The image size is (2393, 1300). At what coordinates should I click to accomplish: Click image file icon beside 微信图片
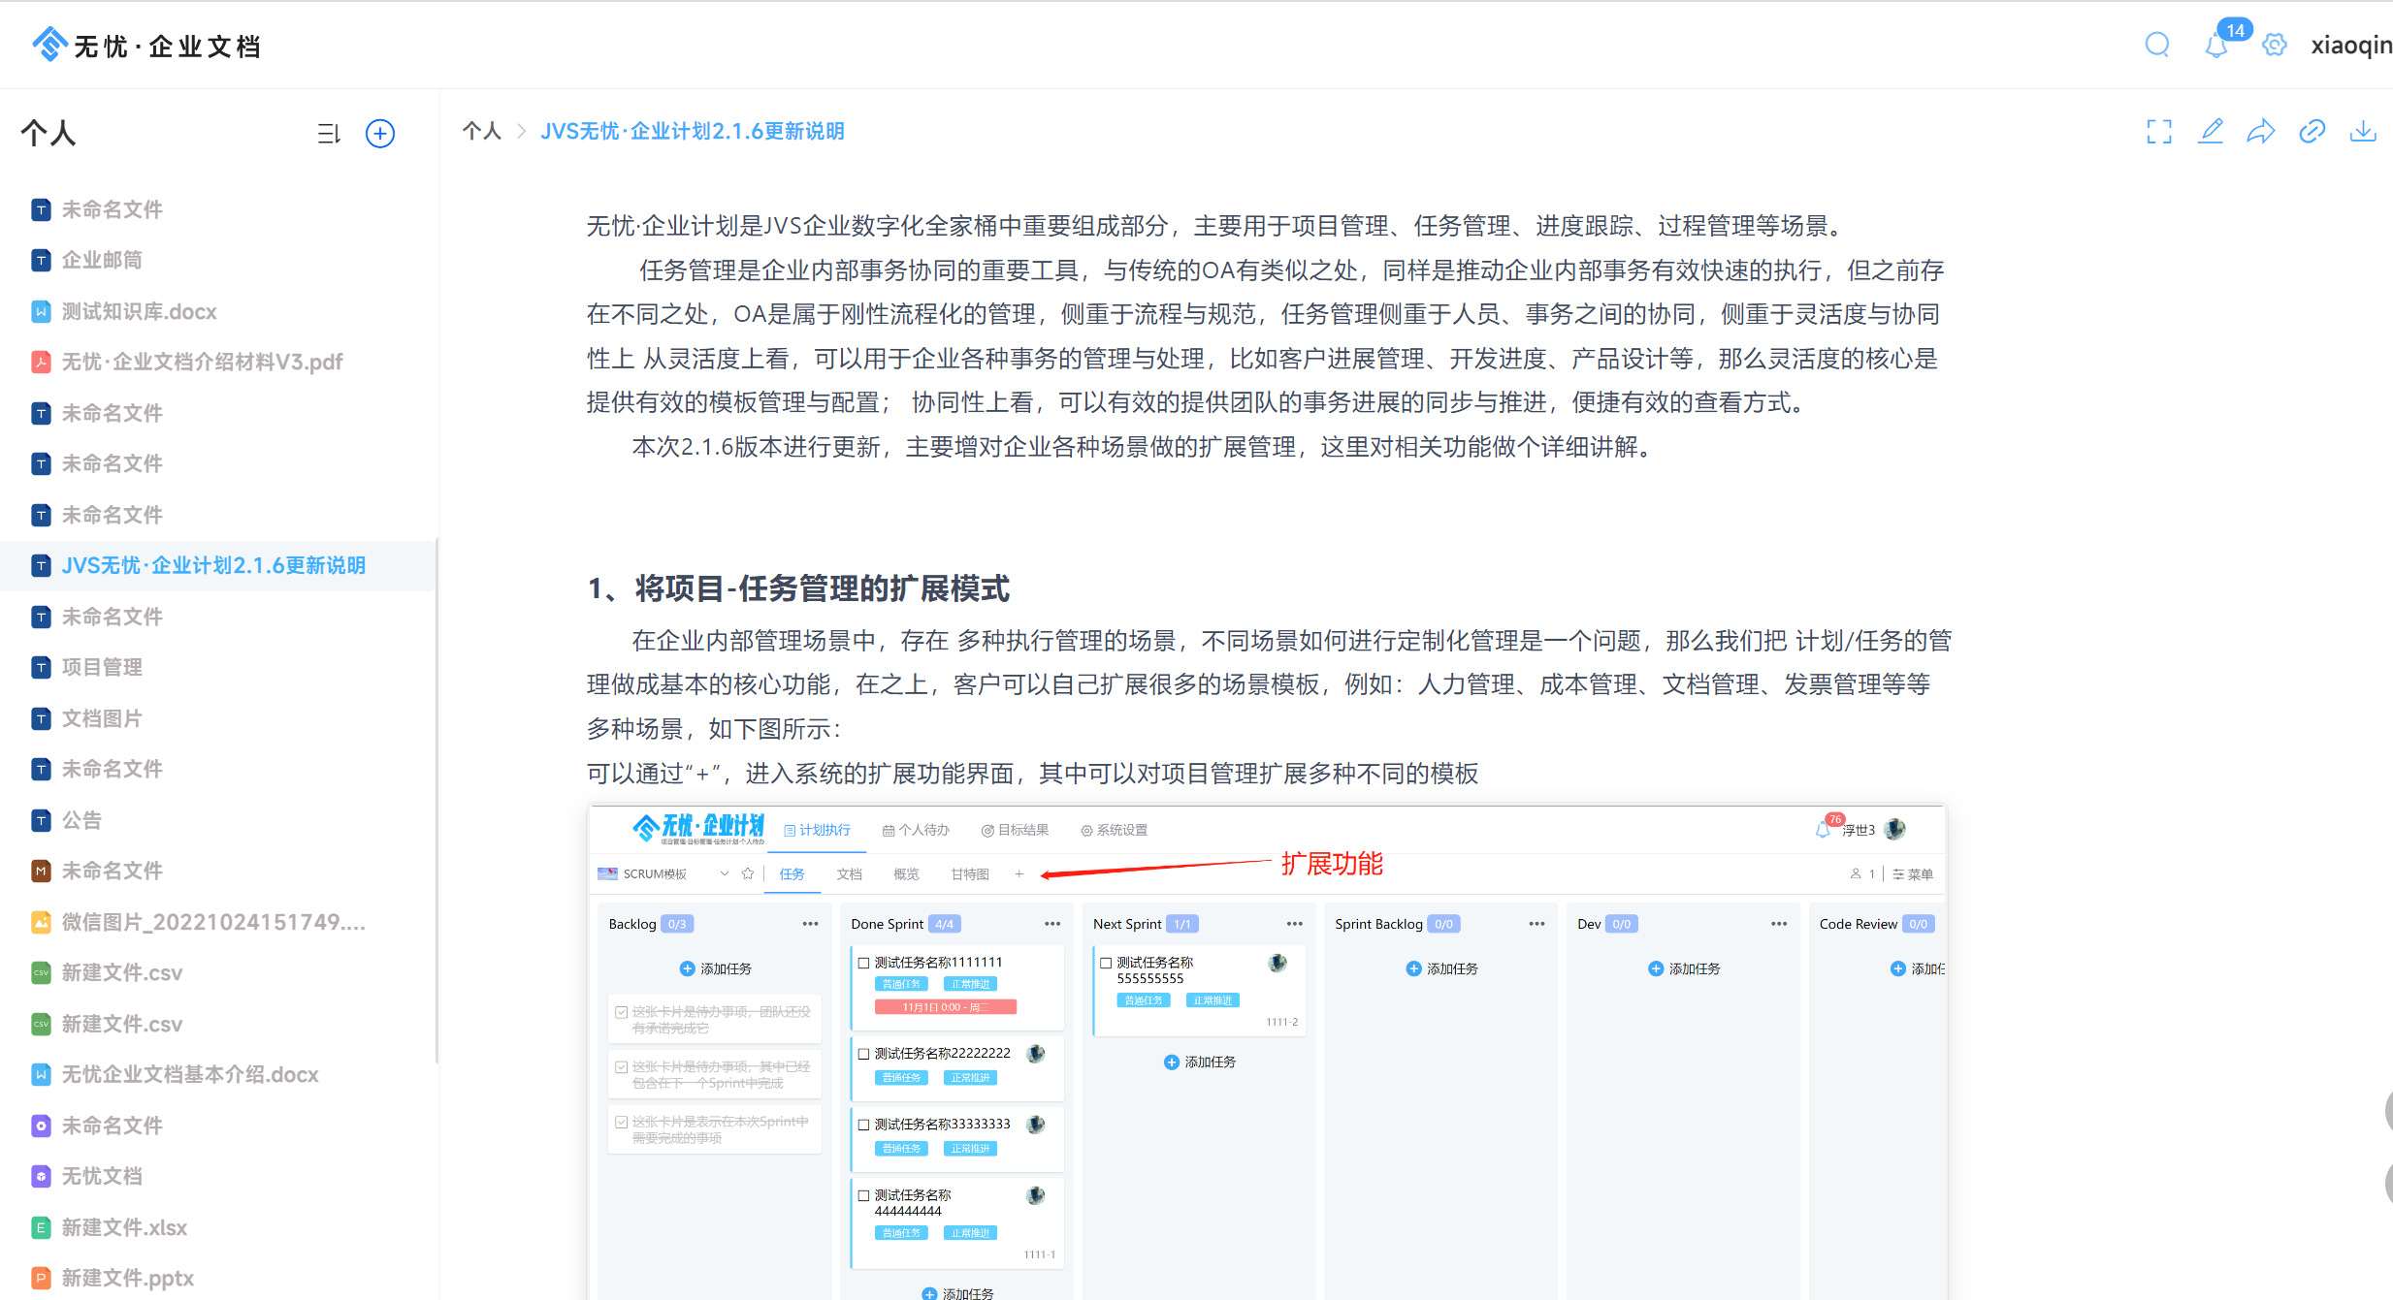point(41,922)
